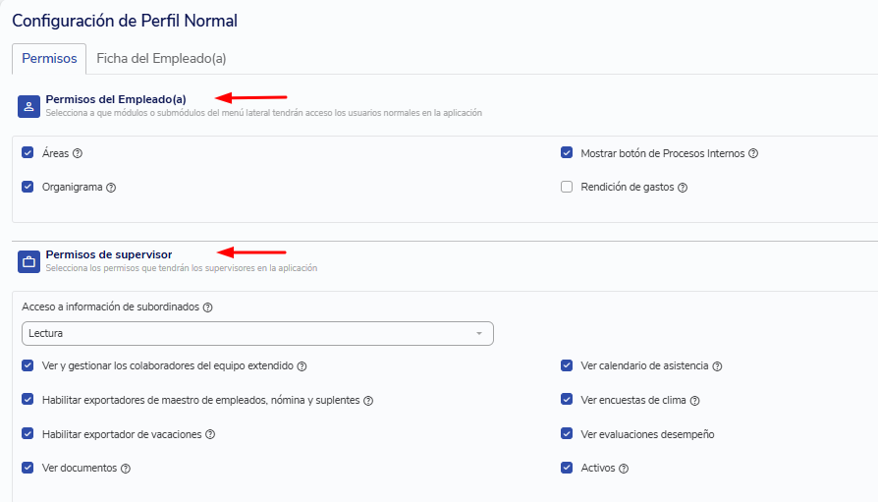Click help icon next to Ver encuestas de clima
Image resolution: width=878 pixels, height=502 pixels.
[695, 401]
